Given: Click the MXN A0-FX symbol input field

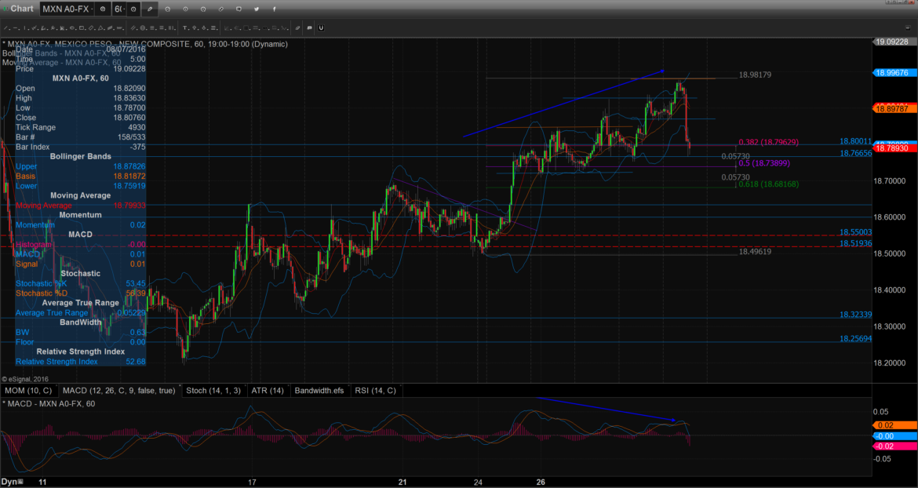Looking at the screenshot, I should (67, 9).
